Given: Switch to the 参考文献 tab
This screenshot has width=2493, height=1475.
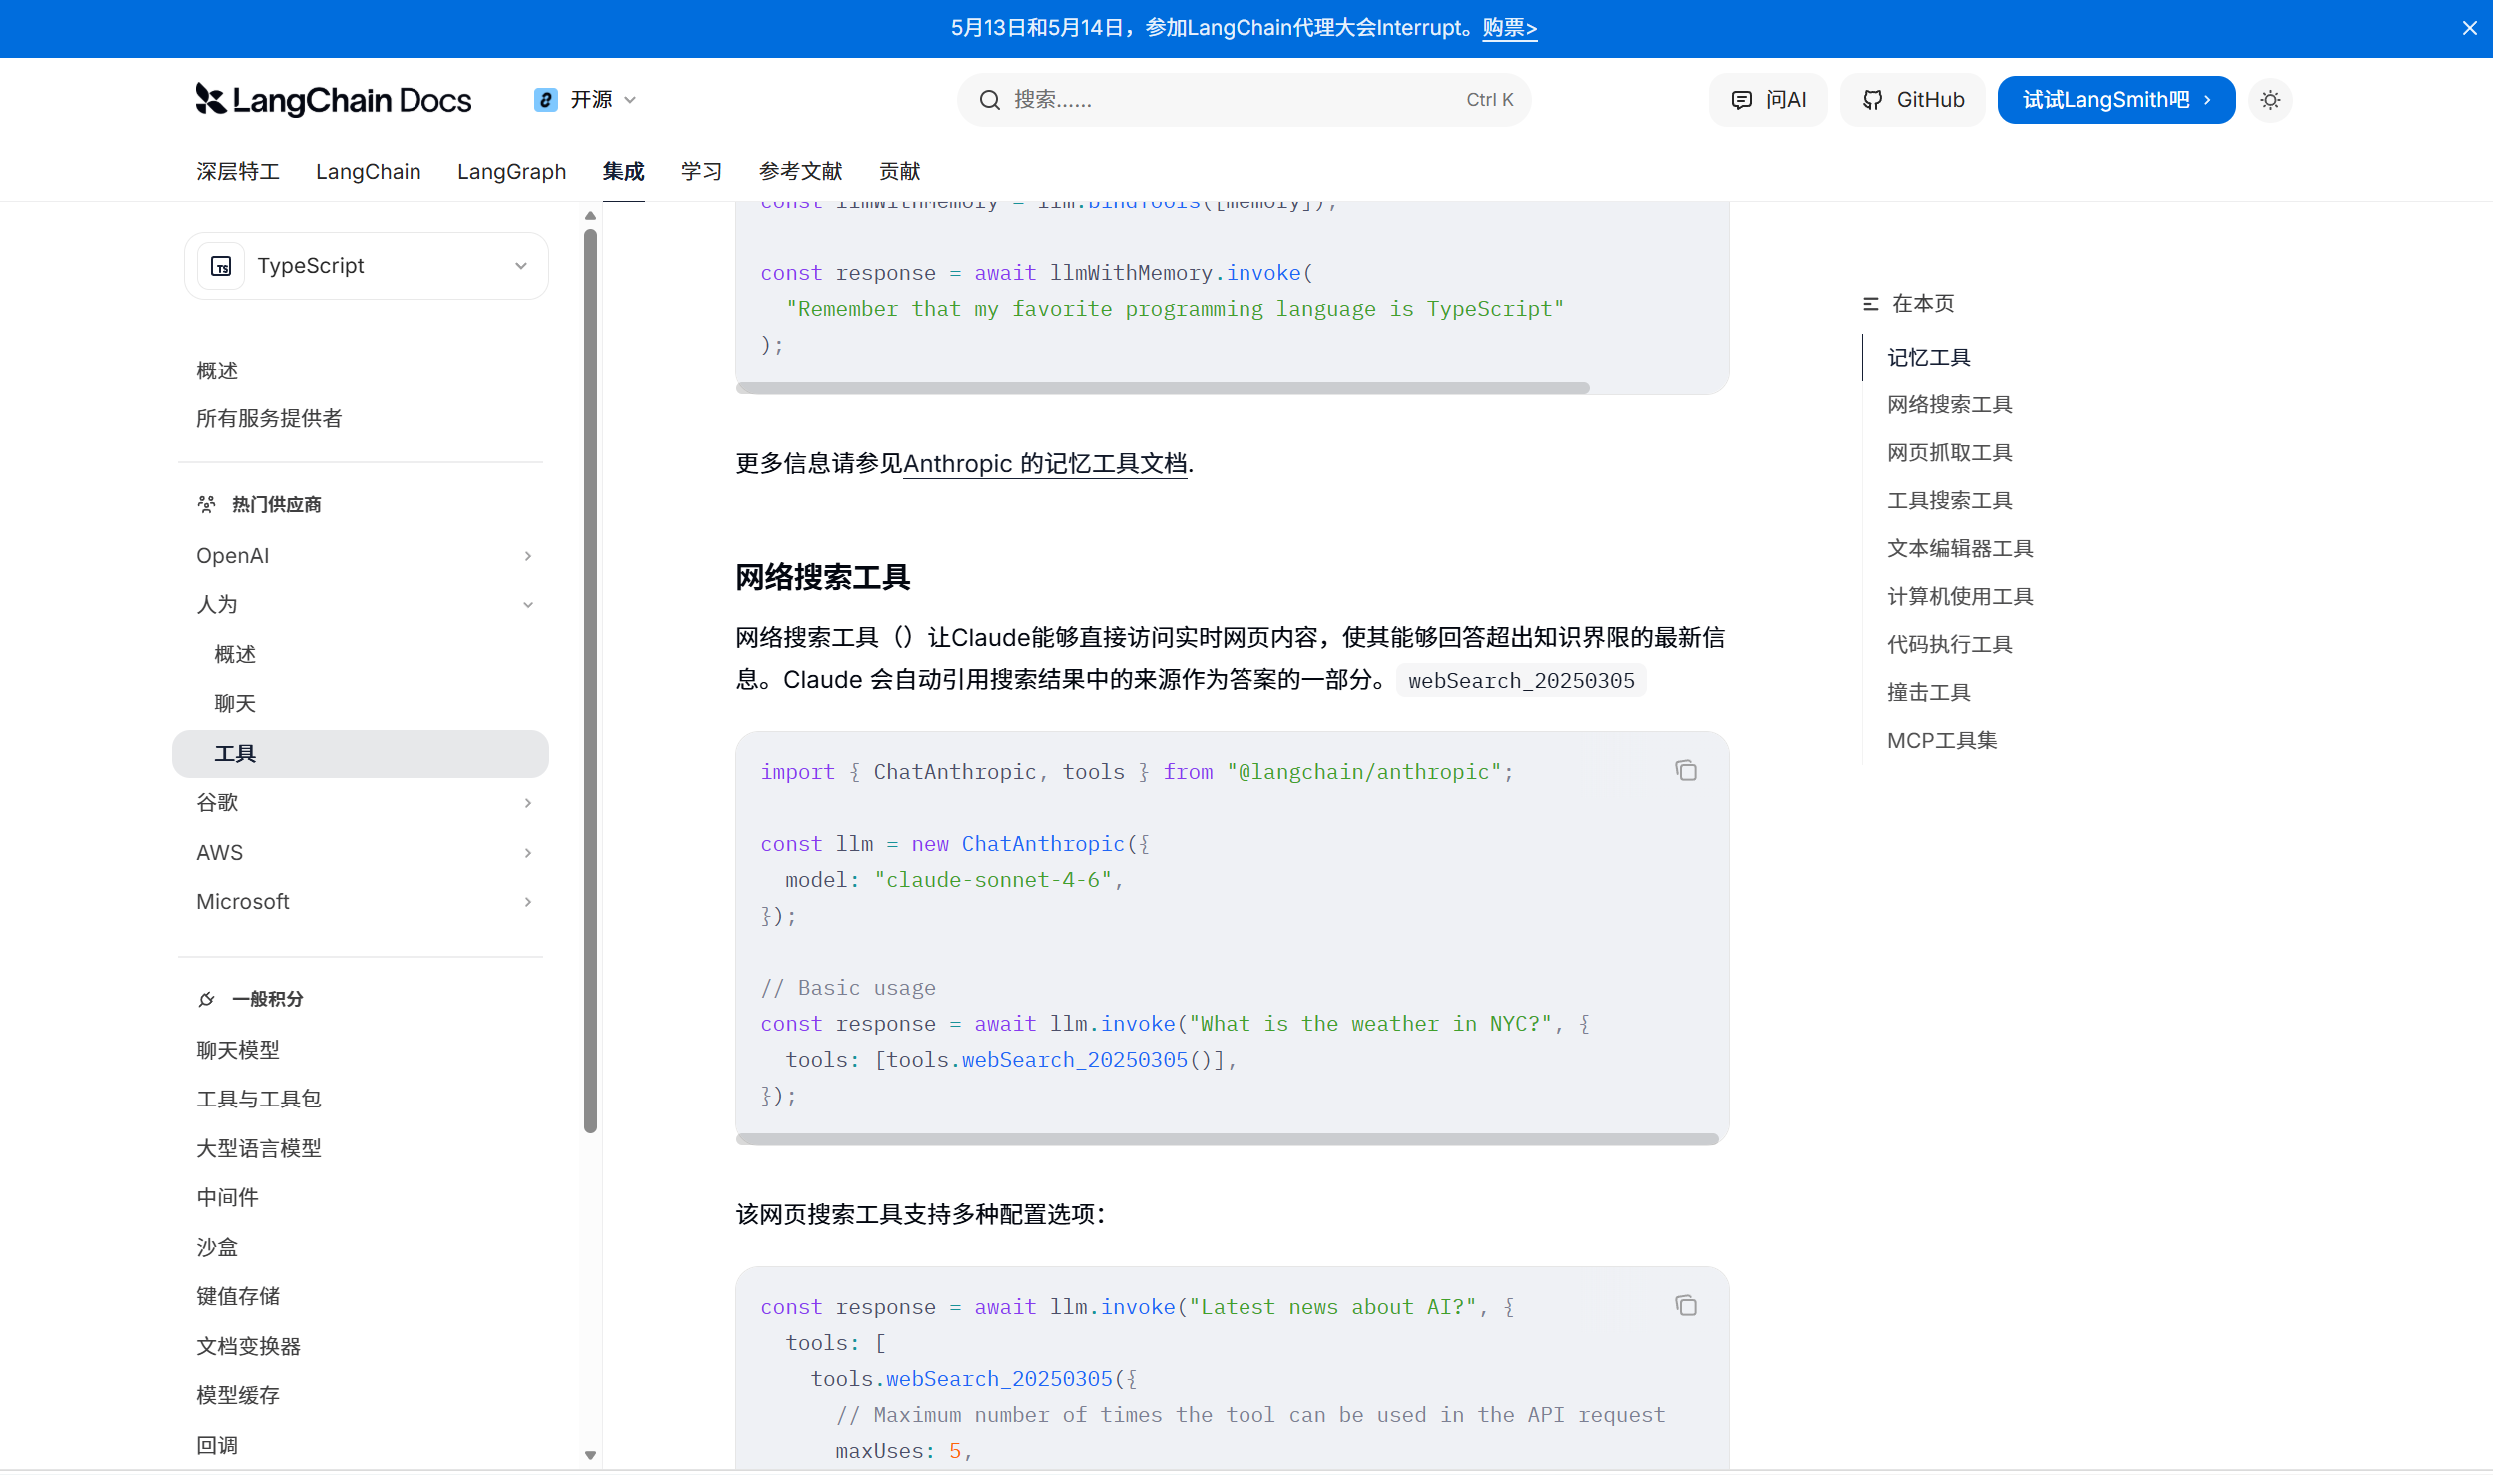Looking at the screenshot, I should tap(800, 171).
